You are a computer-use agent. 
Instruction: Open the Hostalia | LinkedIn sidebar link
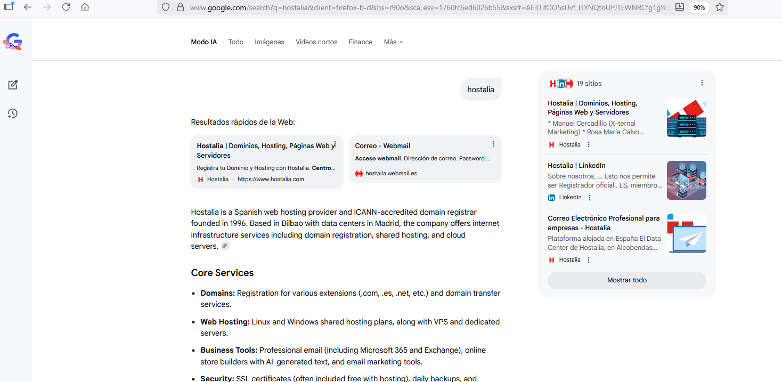tap(576, 166)
